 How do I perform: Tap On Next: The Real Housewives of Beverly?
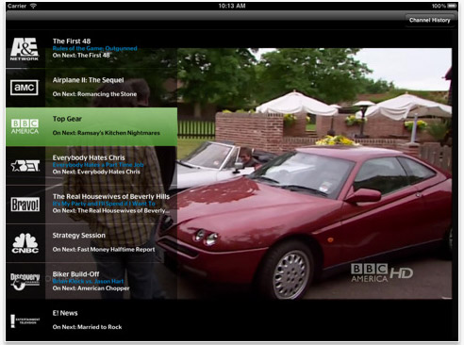(x=111, y=211)
